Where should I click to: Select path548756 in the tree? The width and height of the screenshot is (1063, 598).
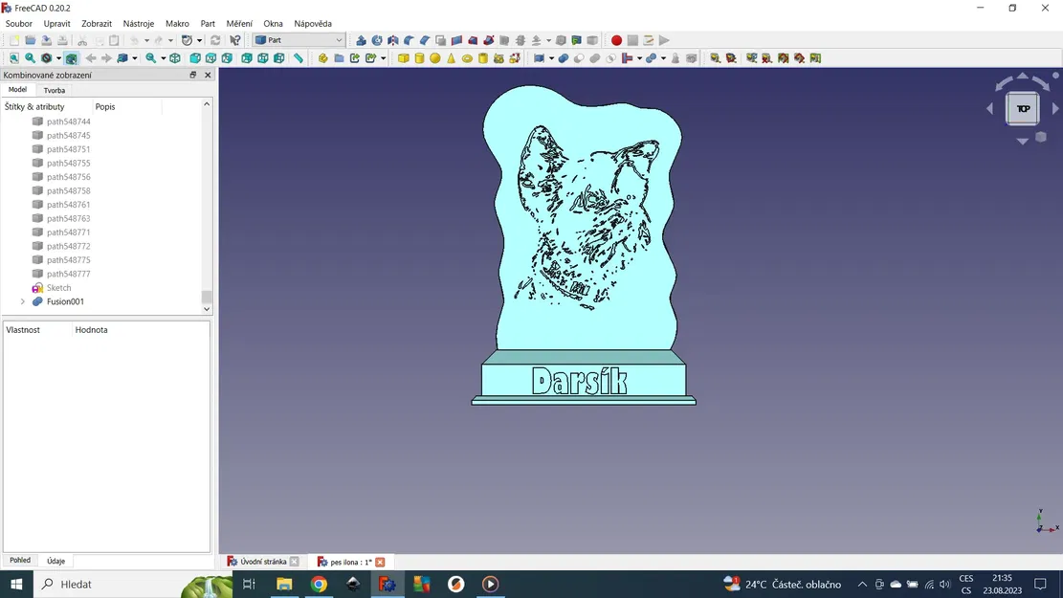(x=69, y=177)
